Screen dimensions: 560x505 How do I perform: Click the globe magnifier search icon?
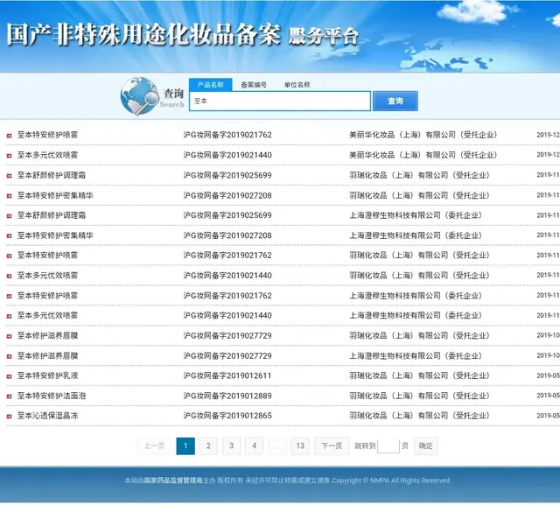tap(140, 96)
